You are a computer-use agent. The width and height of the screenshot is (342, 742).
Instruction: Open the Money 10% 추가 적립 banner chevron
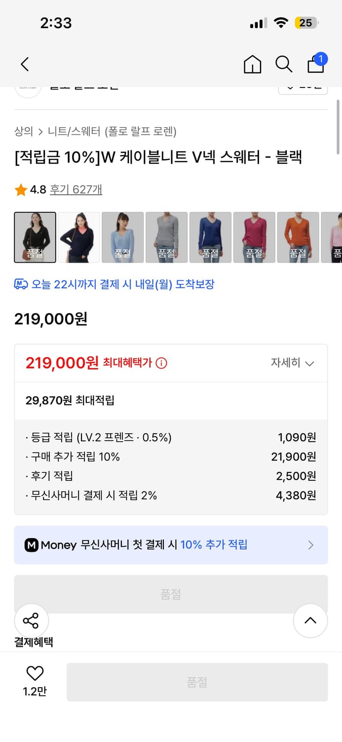pos(310,545)
